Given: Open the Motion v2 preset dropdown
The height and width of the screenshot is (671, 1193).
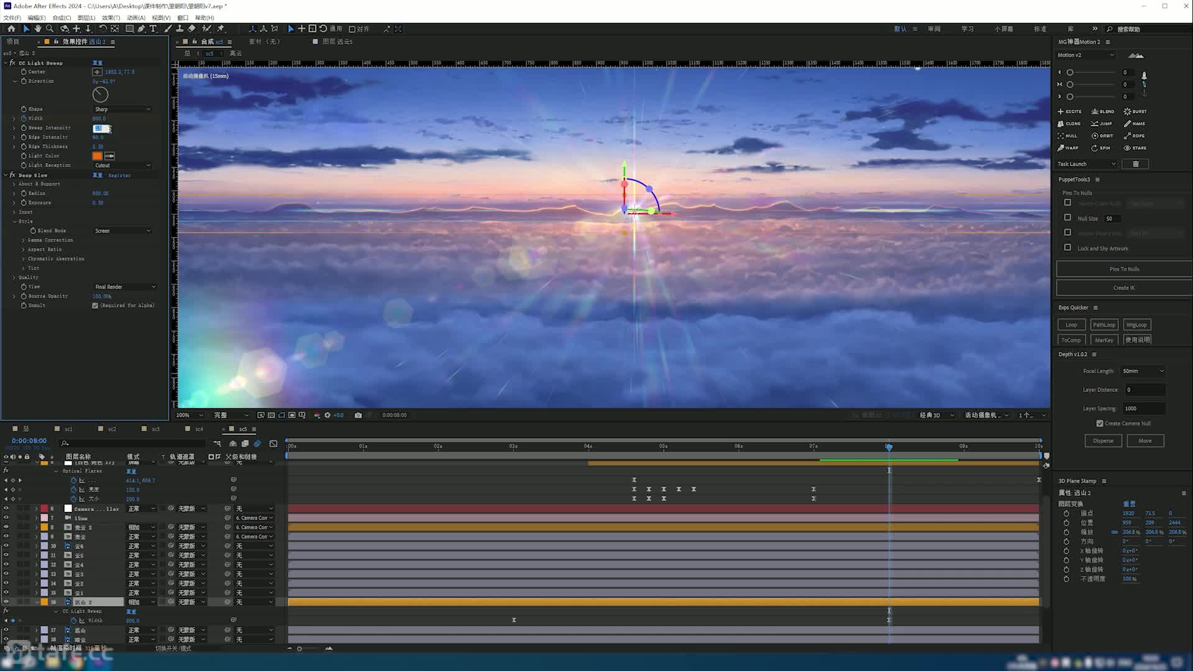Looking at the screenshot, I should pyautogui.click(x=1086, y=55).
